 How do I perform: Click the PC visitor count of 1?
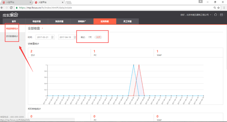pyautogui.click(x=94, y=51)
